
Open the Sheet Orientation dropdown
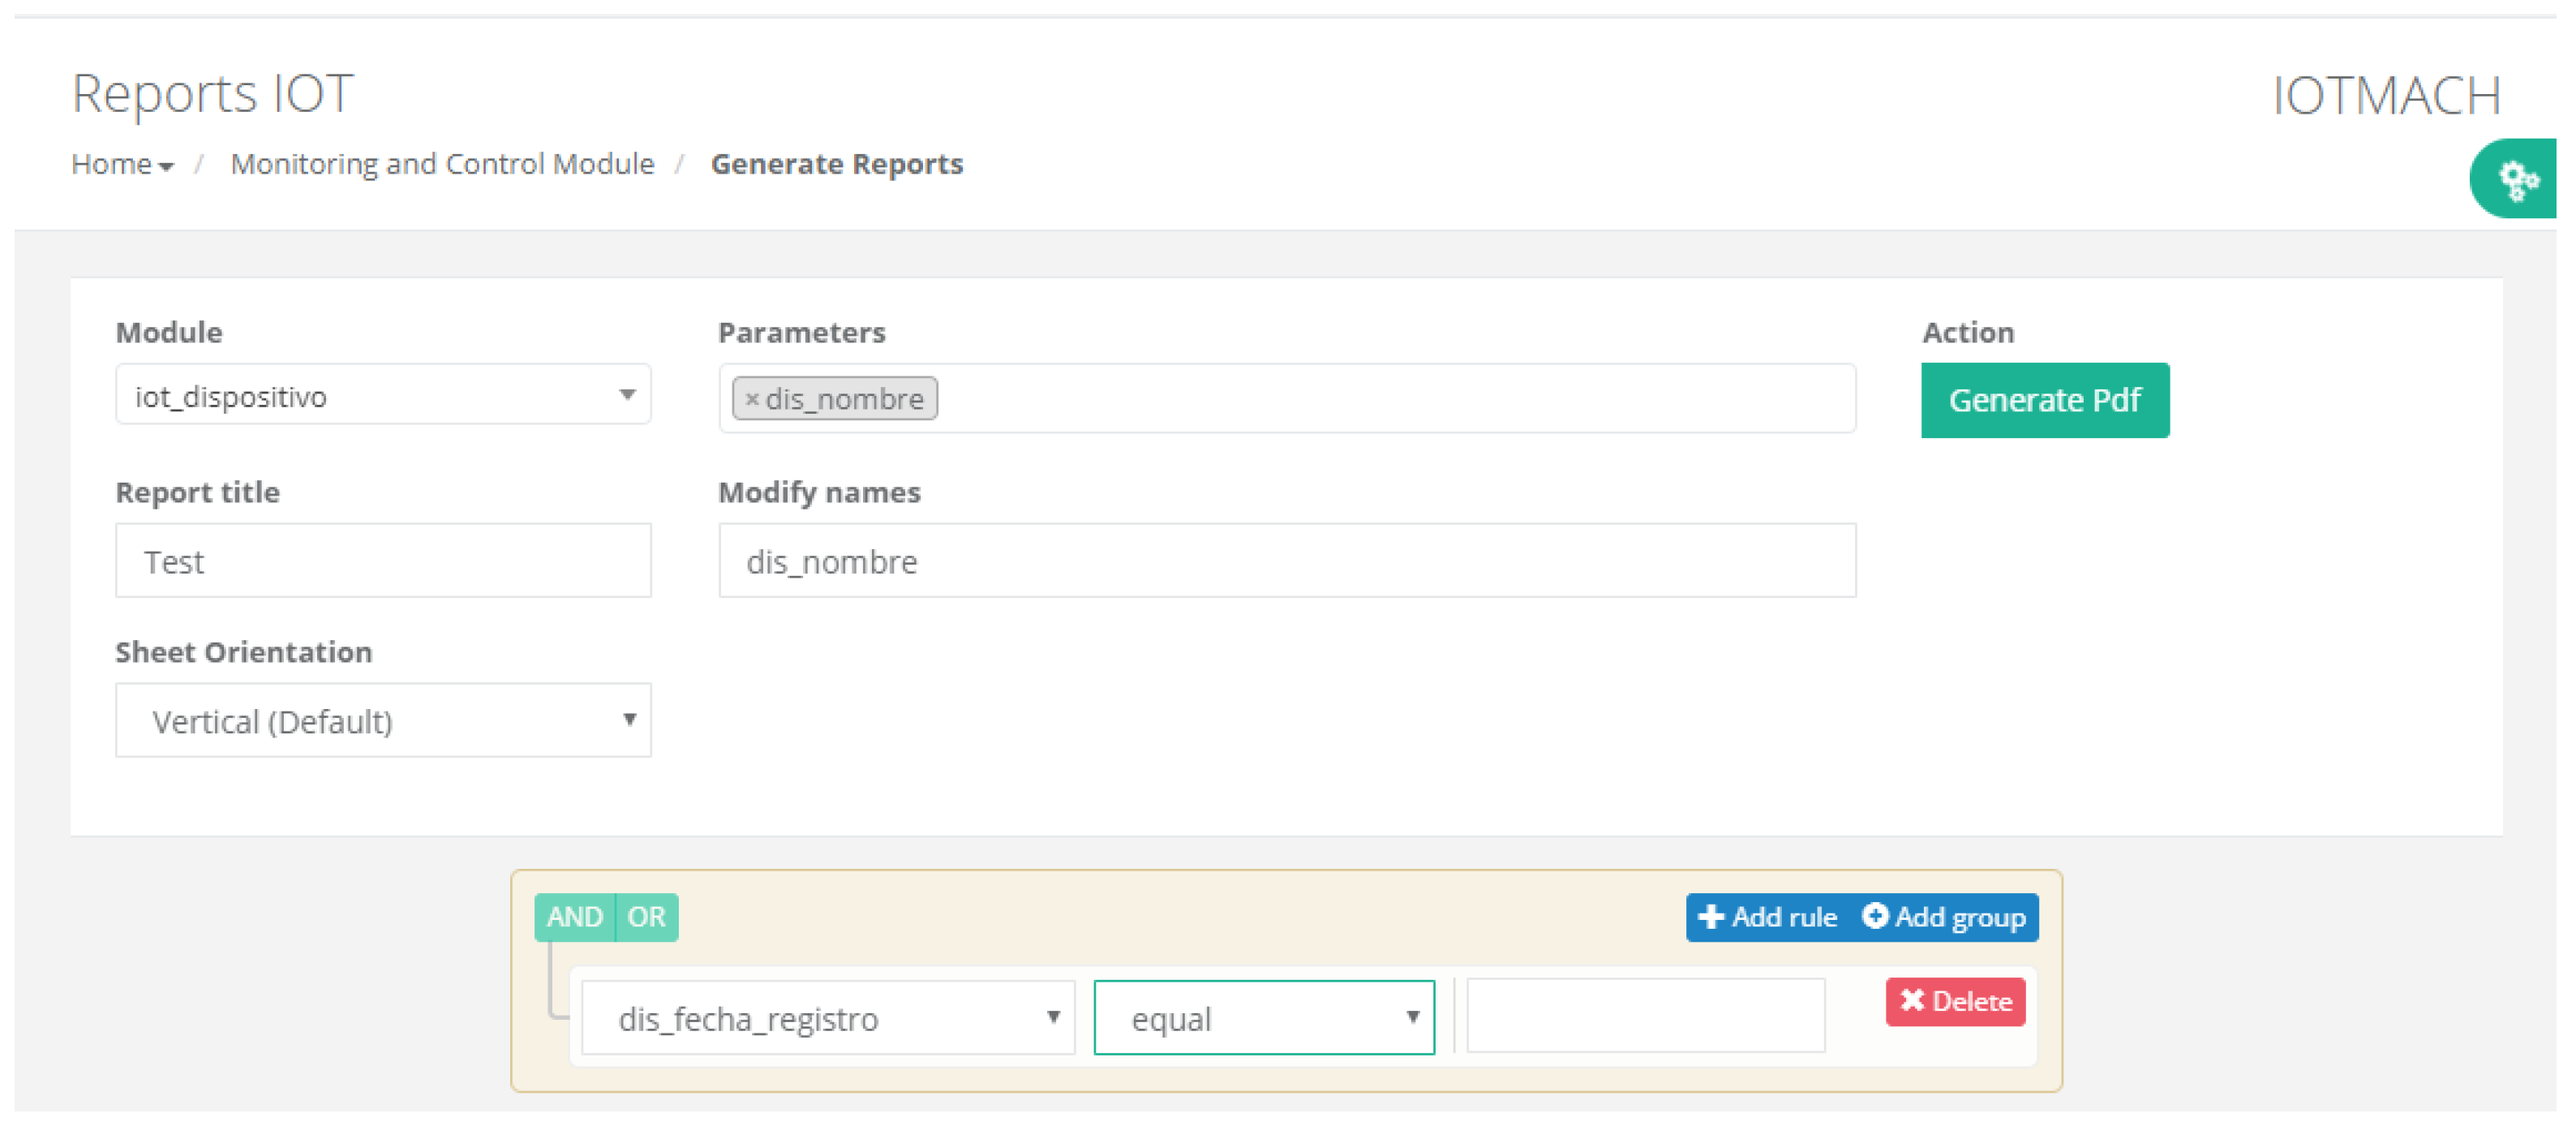383,721
